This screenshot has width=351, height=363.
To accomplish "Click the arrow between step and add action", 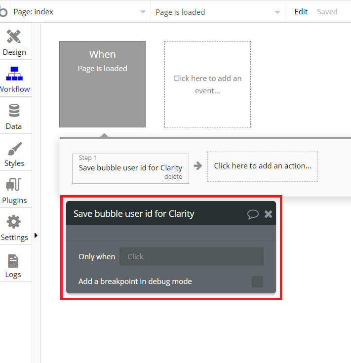I will (x=198, y=165).
